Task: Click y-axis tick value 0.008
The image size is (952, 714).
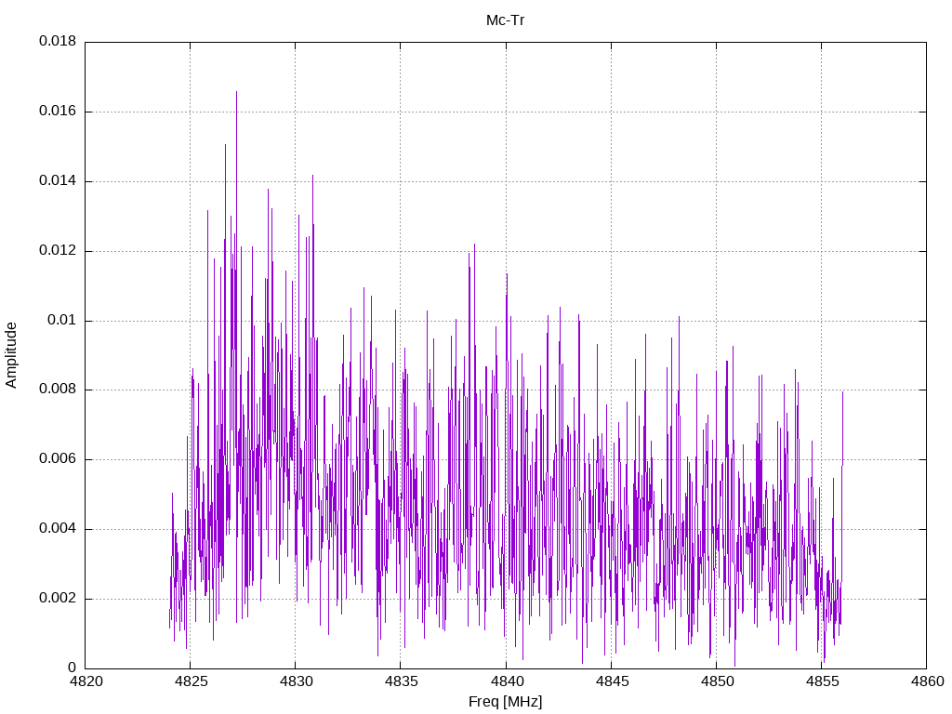Action: pyautogui.click(x=58, y=390)
